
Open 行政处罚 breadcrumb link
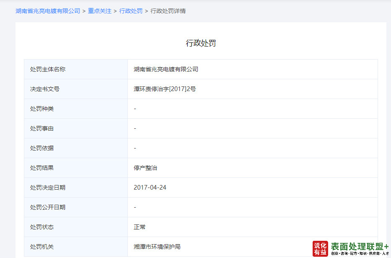tap(131, 11)
